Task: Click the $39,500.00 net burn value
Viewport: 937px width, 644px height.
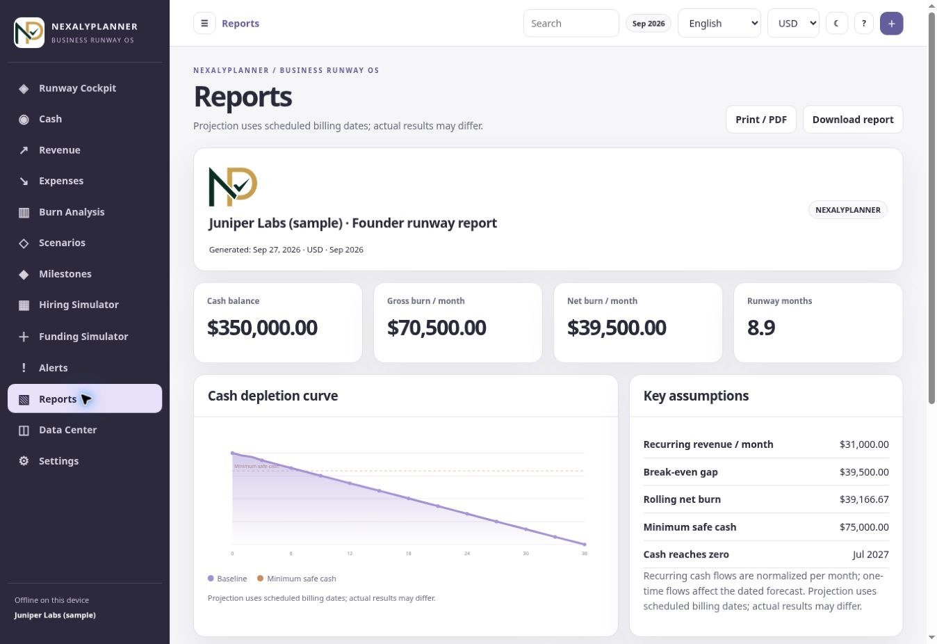Action: [x=617, y=328]
